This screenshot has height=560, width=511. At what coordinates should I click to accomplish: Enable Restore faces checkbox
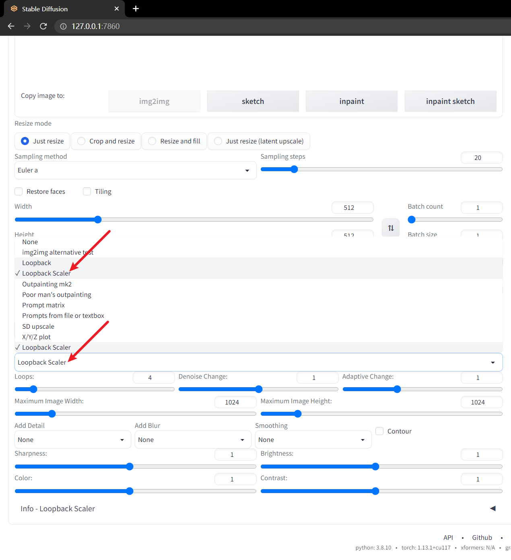pos(19,191)
